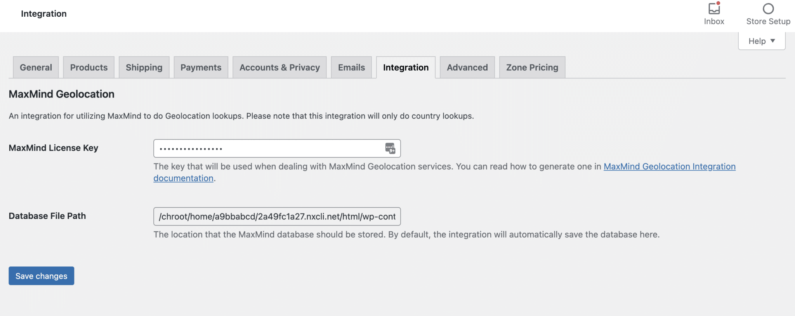Screen dimensions: 795x316
Task: Click into the MaxMind License Key field
Action: click(x=268, y=148)
